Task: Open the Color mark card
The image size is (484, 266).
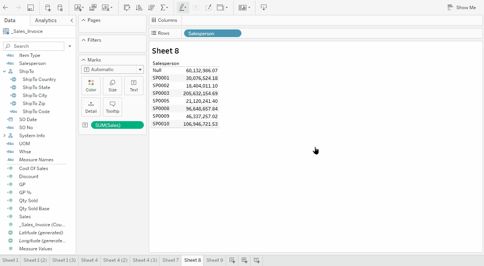Action: coord(91,86)
